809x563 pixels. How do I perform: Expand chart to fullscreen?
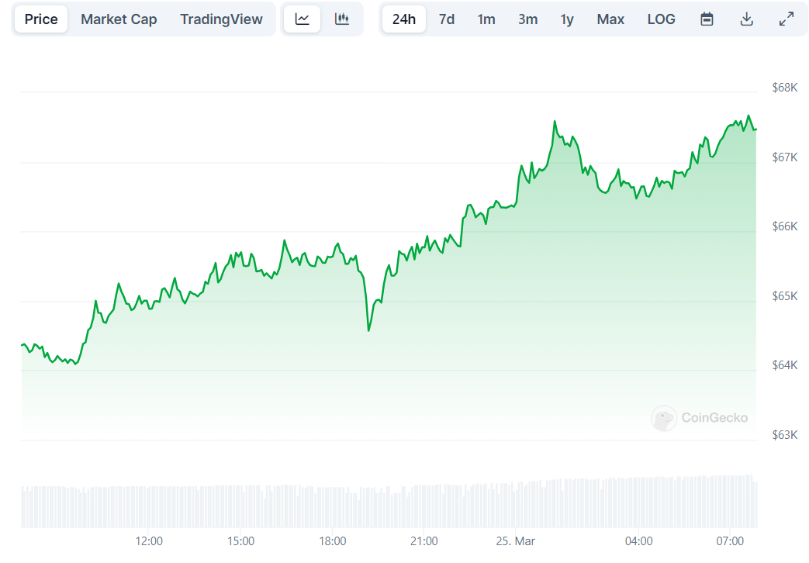[x=786, y=19]
